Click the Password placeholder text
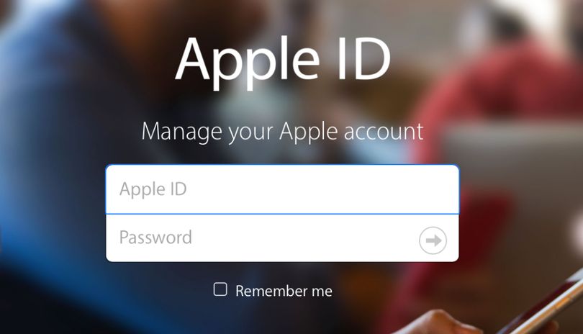The image size is (583, 334). (155, 238)
